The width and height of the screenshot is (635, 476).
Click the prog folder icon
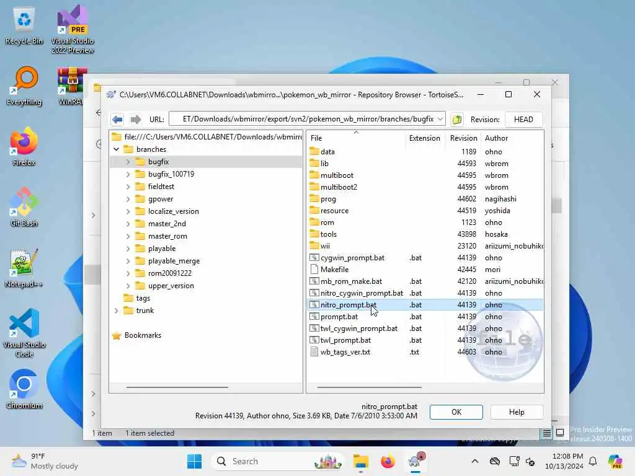point(314,199)
